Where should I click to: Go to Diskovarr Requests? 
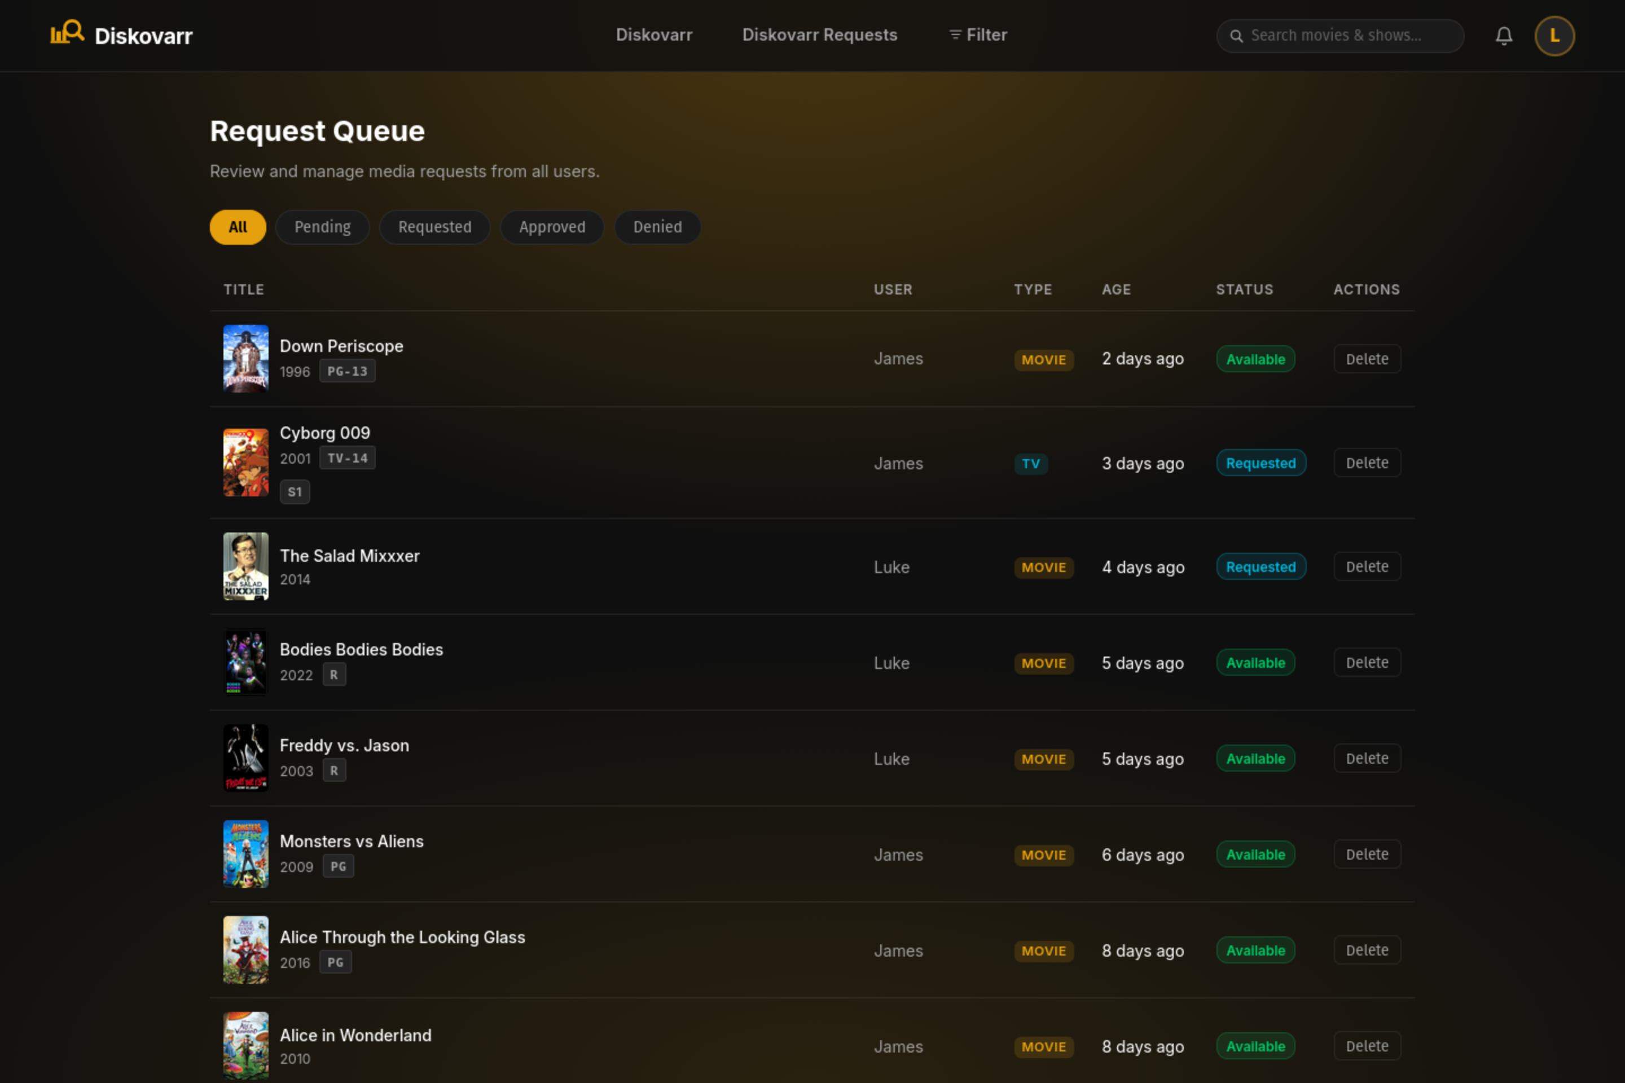[x=819, y=34]
